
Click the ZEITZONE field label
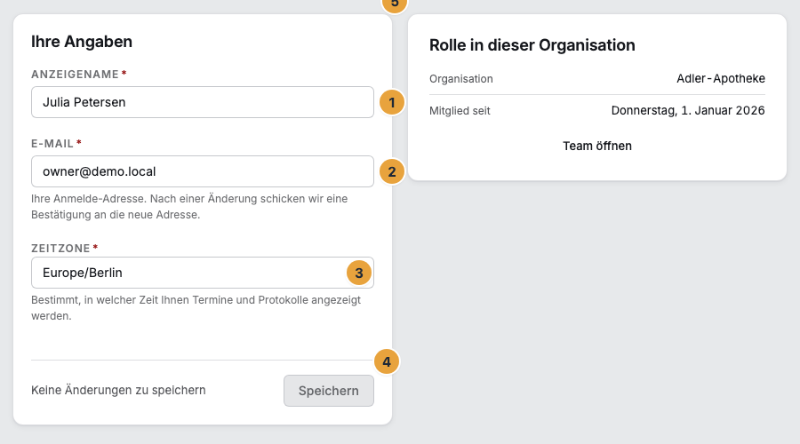pos(60,249)
